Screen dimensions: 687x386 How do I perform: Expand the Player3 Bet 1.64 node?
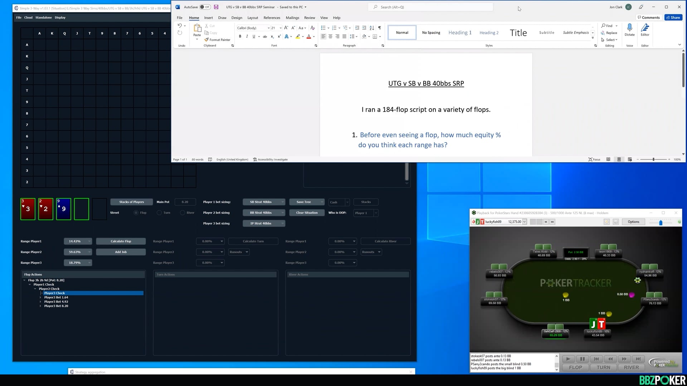[x=40, y=297]
